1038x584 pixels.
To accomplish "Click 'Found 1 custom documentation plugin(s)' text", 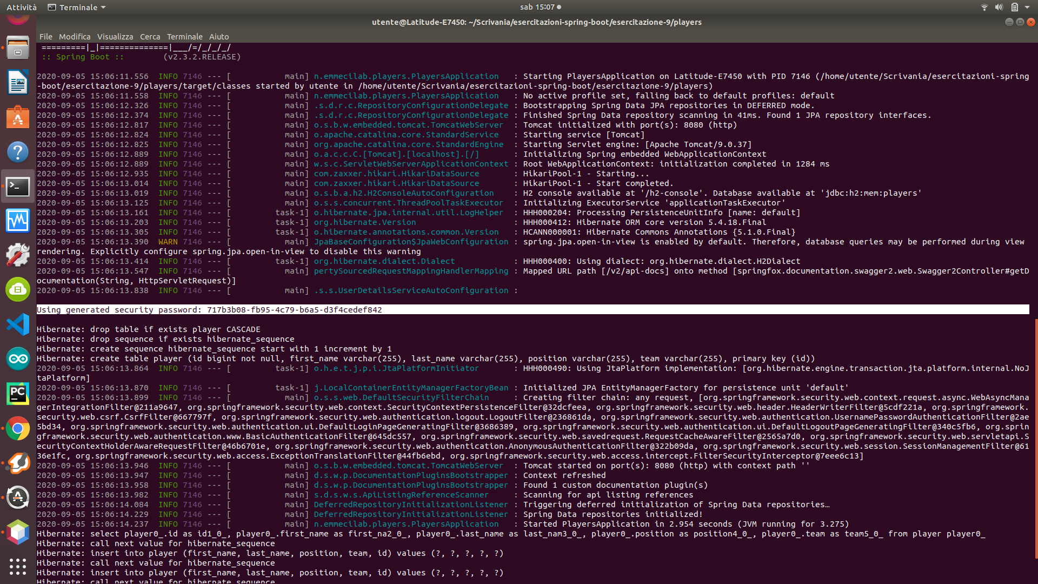I will [615, 485].
